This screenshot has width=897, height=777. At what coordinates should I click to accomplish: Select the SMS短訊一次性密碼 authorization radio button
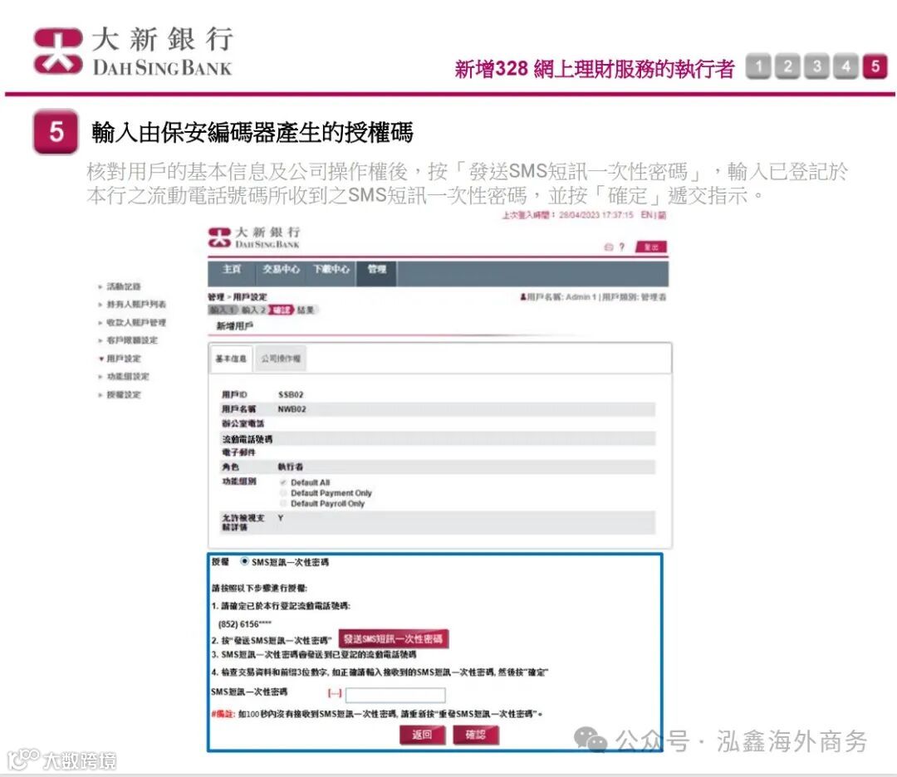tap(245, 561)
